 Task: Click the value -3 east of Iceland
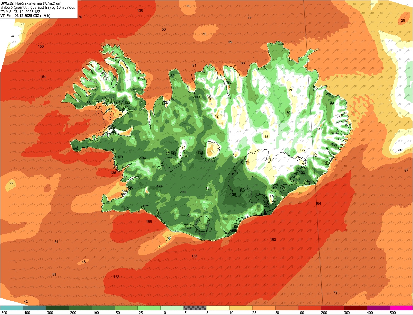coord(399,150)
